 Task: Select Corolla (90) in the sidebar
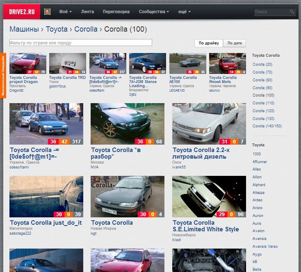[262, 88]
